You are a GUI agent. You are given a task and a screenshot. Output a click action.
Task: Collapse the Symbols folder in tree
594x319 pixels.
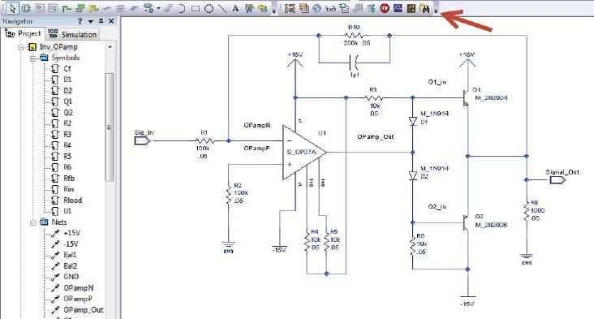[x=33, y=58]
